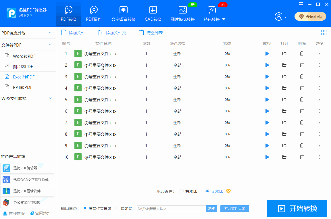Viewport: 331px width, 219px height.
Task: Click the 迅捷PDF转换器 logo
Action: coord(11,13)
